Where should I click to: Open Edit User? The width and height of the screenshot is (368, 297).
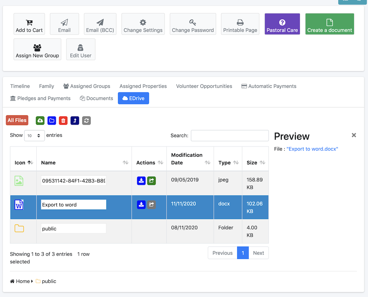(81, 49)
